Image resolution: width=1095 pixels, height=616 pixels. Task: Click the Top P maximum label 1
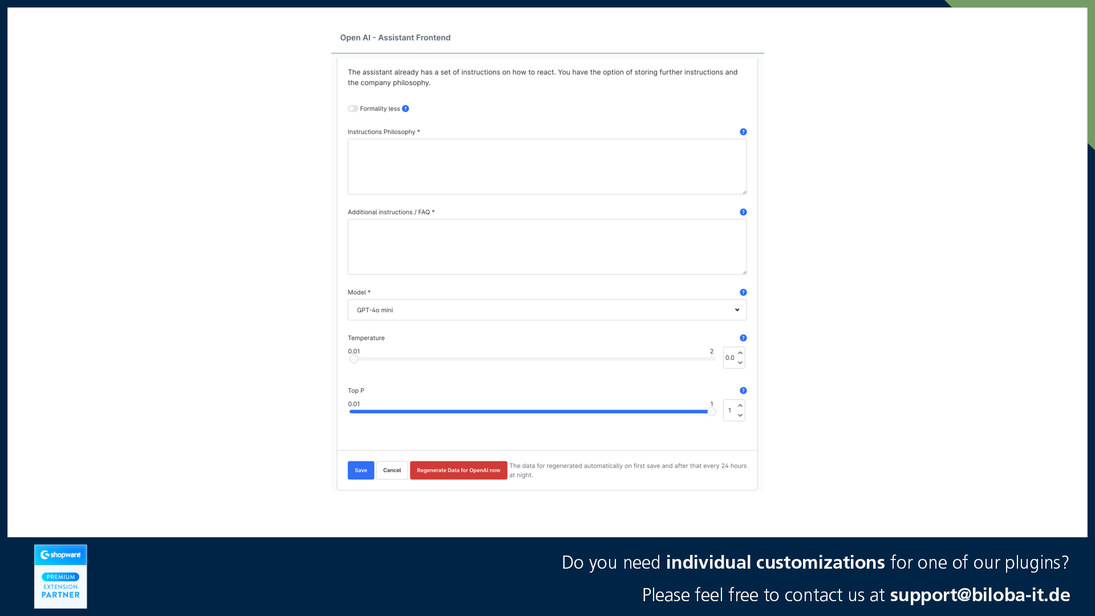[712, 404]
